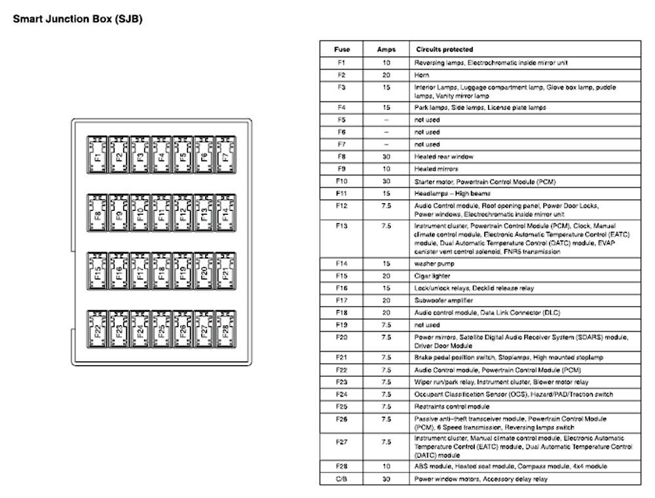This screenshot has width=655, height=498.
Task: Select fuse F8 in the diagram
Action: [97, 213]
